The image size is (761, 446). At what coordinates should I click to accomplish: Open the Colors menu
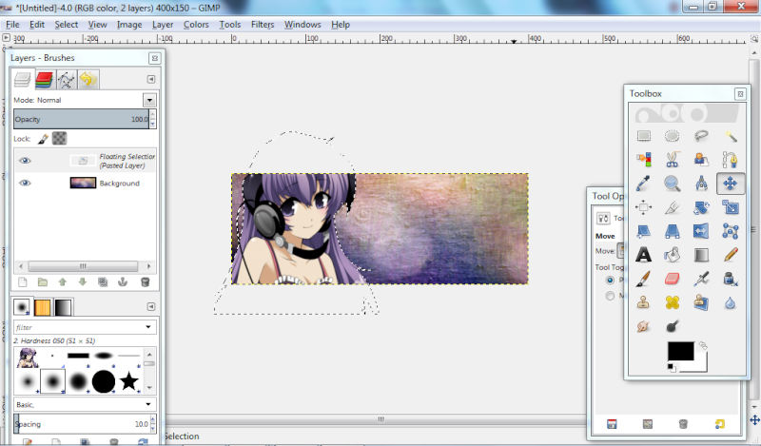coord(196,25)
